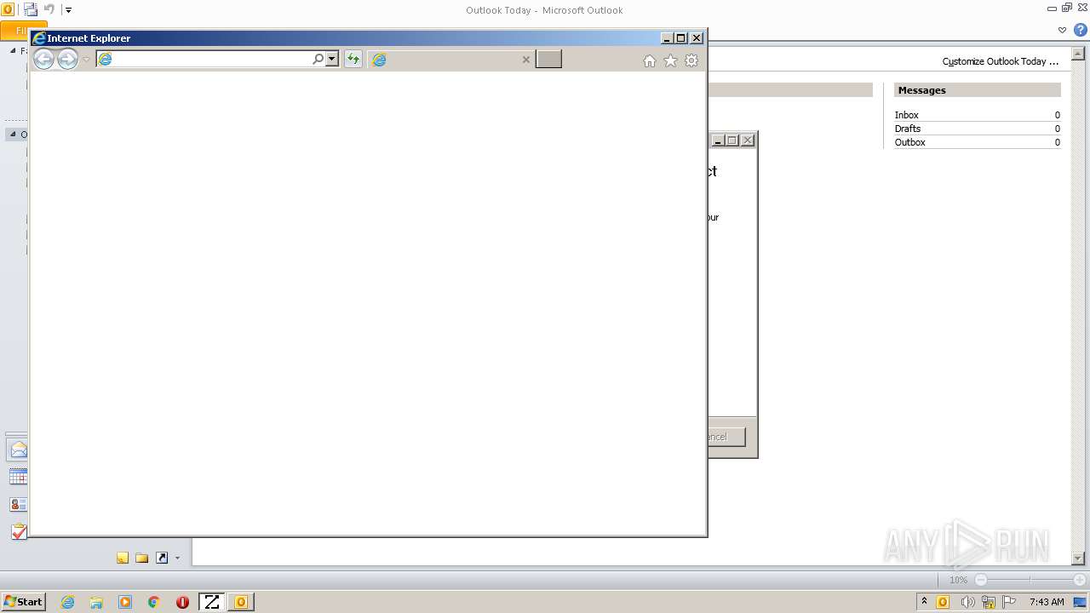Open Configure buttons dropdown in navigation pane
This screenshot has width=1090, height=613.
pos(177,559)
